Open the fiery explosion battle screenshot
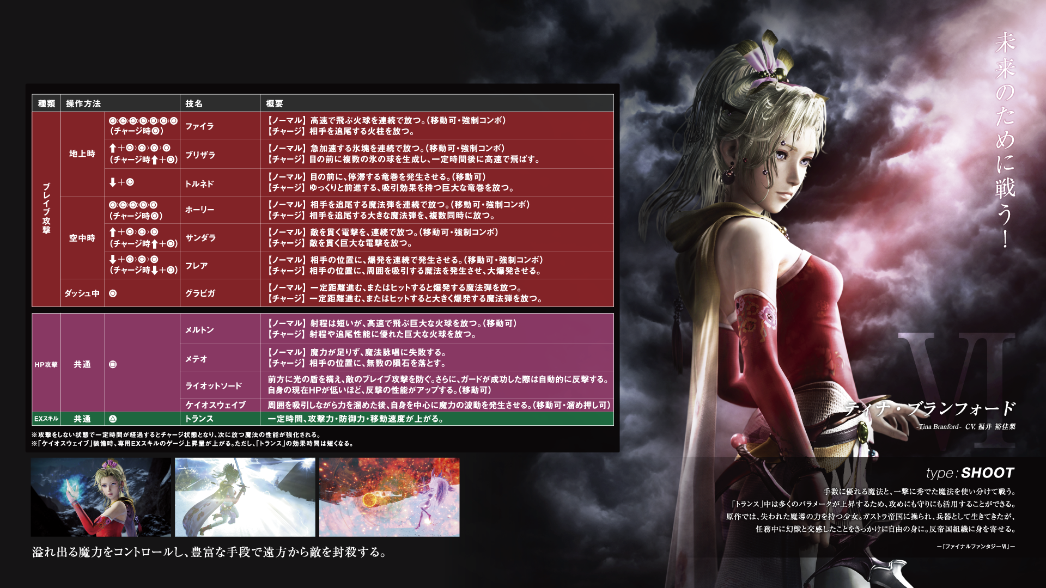Viewport: 1046px width, 588px height. click(x=389, y=497)
